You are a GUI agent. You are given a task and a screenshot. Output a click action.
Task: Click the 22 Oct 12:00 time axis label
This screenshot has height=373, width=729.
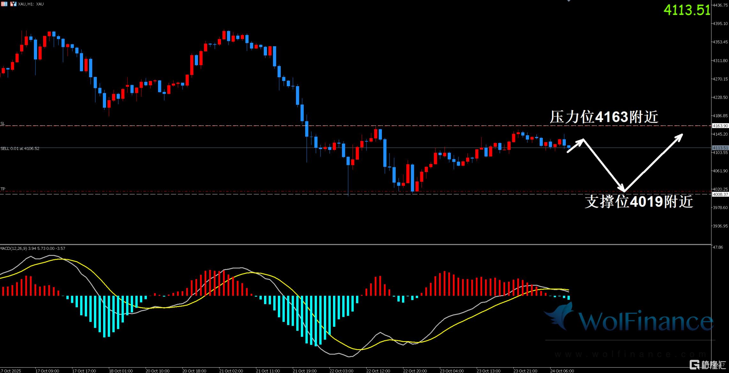click(x=378, y=371)
